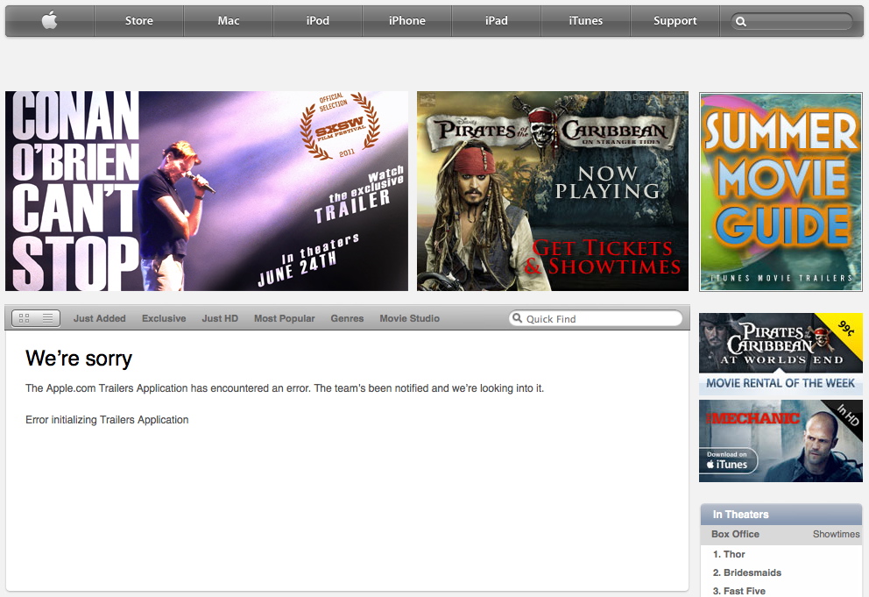Screen dimensions: 869x597
Task: Click the Apple logo home icon
Action: click(x=49, y=20)
